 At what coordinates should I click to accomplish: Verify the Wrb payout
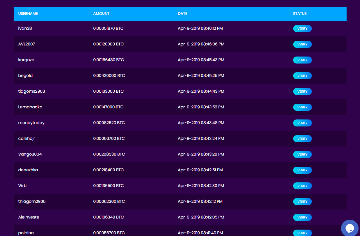(302, 186)
